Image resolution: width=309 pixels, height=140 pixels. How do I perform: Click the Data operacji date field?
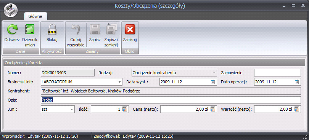pyautogui.click(x=277, y=82)
